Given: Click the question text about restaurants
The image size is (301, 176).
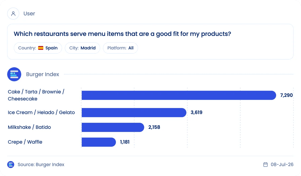Looking at the screenshot, I should click(x=122, y=34).
